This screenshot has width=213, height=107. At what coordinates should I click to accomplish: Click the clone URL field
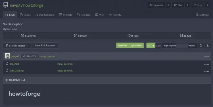(x=179, y=45)
